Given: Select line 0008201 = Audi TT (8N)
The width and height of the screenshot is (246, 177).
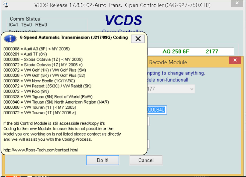Looking at the screenshot, I should (x=25, y=54).
